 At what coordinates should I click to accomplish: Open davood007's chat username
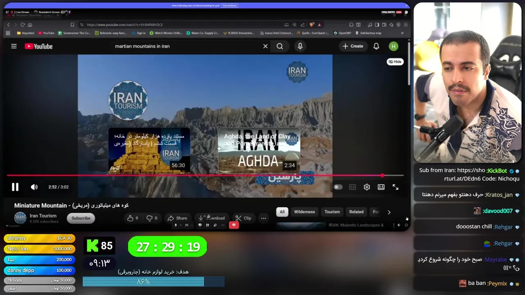click(498, 211)
